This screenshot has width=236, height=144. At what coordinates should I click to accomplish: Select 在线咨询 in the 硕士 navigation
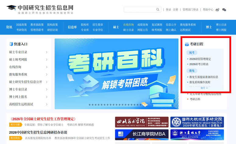pos(128,25)
